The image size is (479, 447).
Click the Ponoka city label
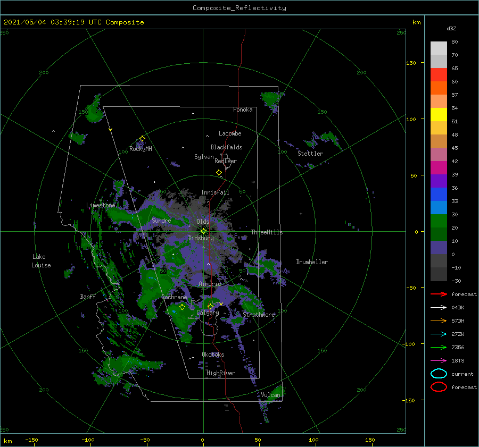click(x=243, y=109)
